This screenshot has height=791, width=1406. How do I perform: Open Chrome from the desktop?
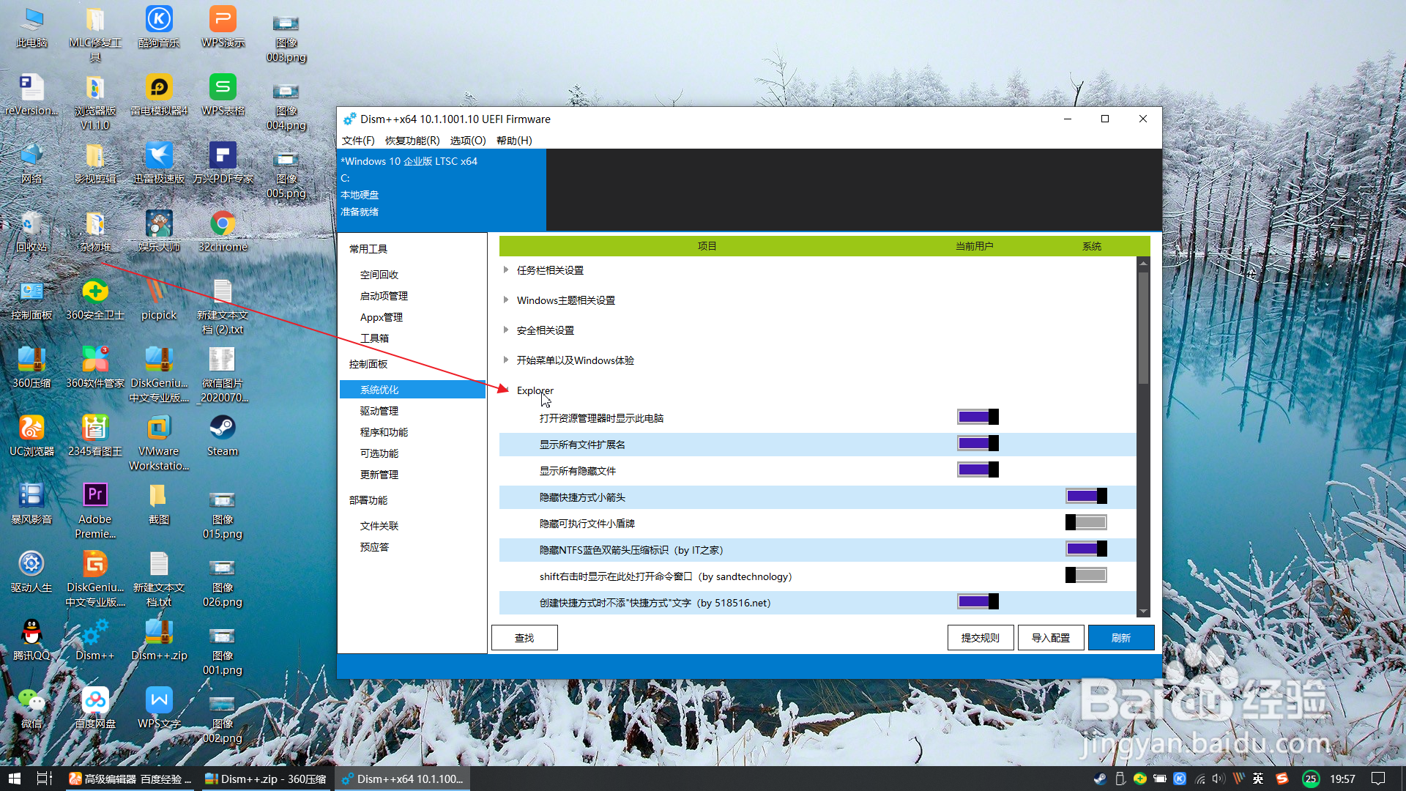tap(222, 223)
